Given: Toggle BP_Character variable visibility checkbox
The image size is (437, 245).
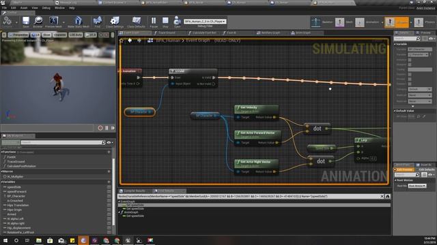Looking at the screenshot, I should pyautogui.click(x=109, y=196).
